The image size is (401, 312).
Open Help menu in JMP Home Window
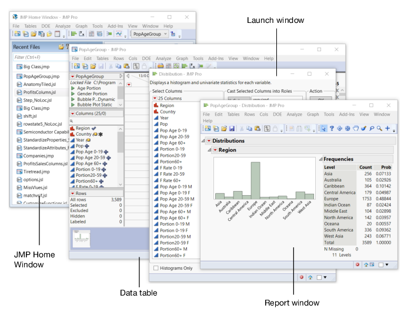(x=168, y=26)
